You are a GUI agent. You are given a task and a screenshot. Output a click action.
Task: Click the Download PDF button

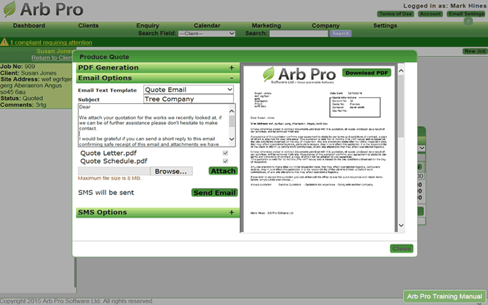tap(367, 73)
